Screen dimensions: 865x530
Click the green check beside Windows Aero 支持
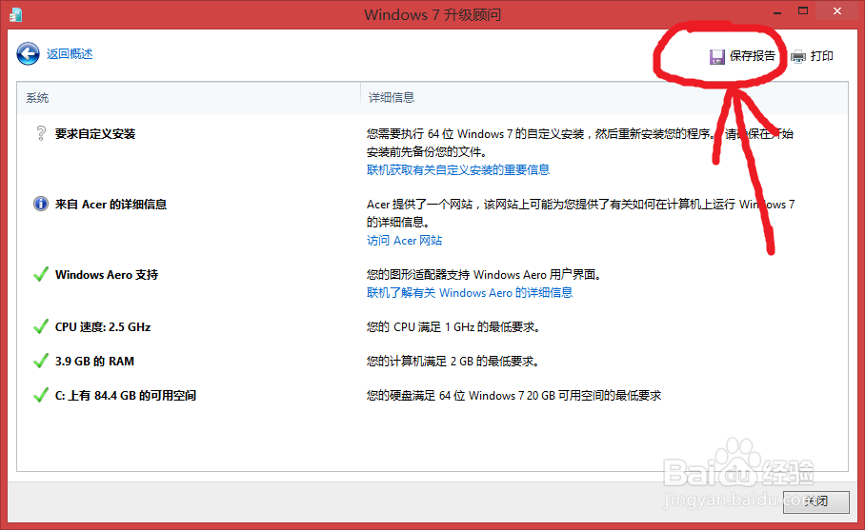click(x=41, y=274)
